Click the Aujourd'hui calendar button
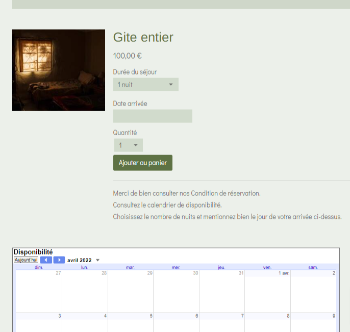 (26, 260)
